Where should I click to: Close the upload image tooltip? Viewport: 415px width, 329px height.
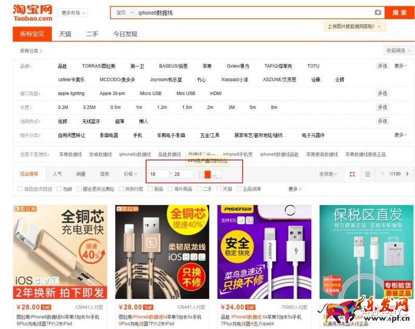click(x=379, y=26)
